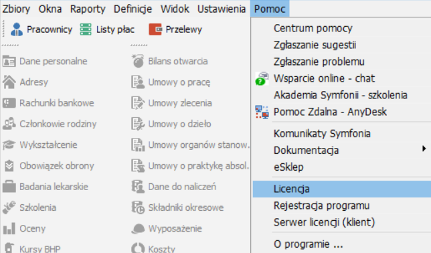Click the Obowiązek obrony badge icon

click(9, 166)
